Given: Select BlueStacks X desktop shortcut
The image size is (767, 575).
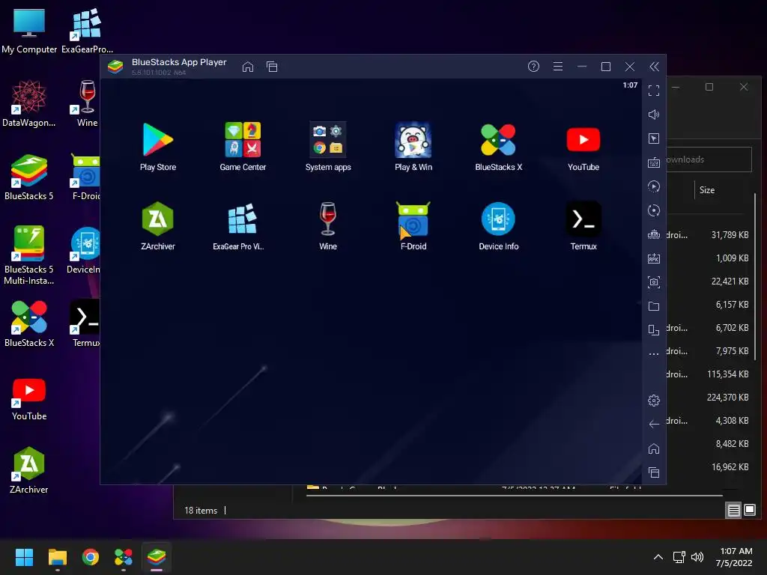Looking at the screenshot, I should pyautogui.click(x=29, y=323).
